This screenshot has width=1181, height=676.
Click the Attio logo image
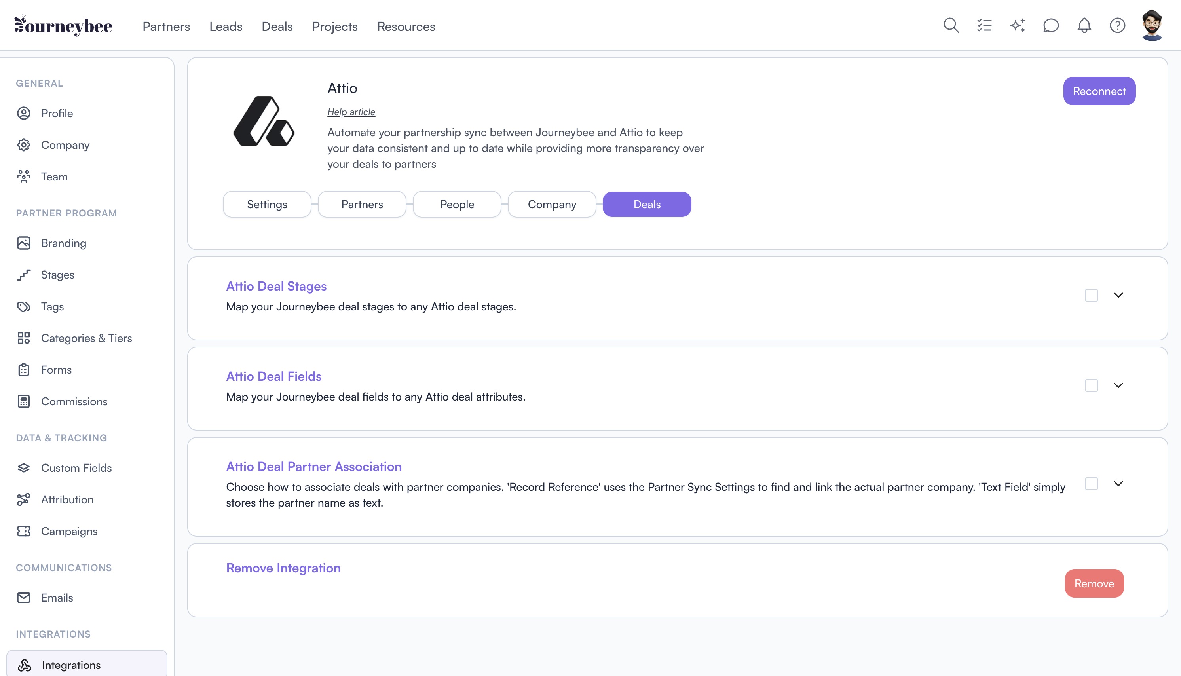pyautogui.click(x=264, y=121)
